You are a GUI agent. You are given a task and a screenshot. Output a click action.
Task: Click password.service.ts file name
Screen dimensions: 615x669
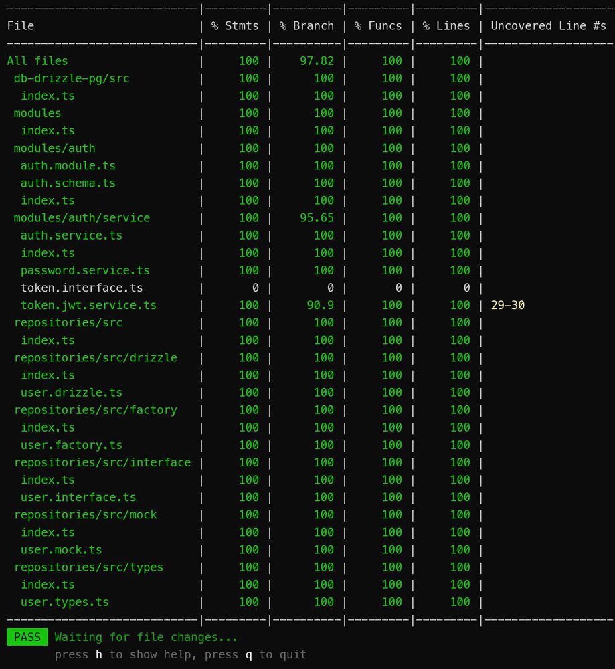coord(85,270)
